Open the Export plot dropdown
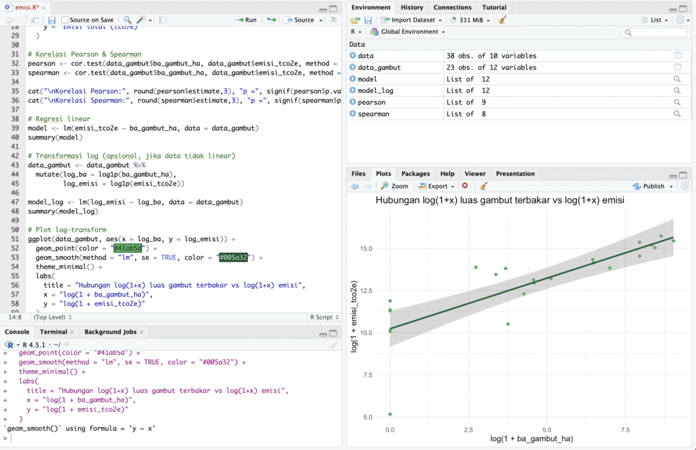The height and width of the screenshot is (450, 696). [437, 186]
